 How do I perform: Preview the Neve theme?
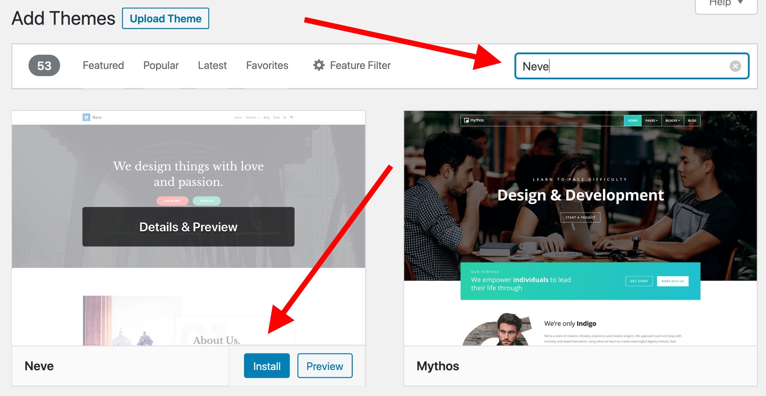(x=325, y=366)
